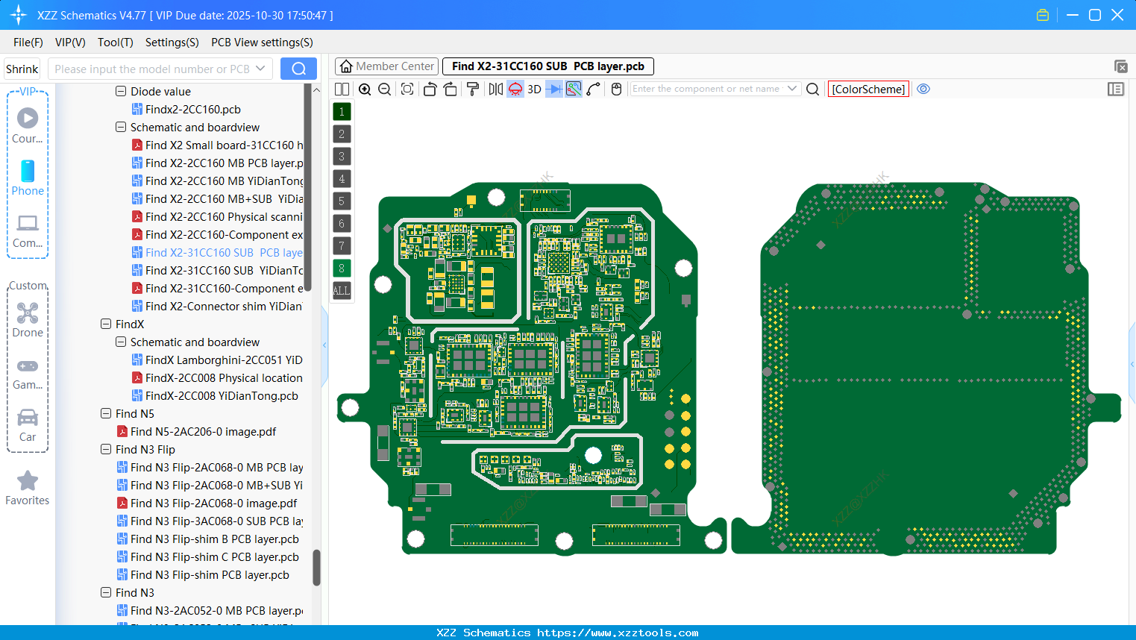
Task: Click the Member Center button
Action: [386, 66]
